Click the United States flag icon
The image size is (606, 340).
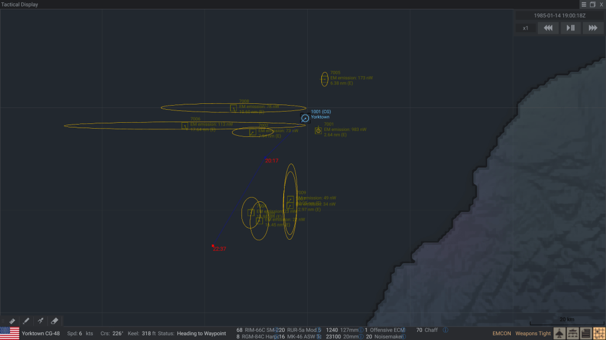tap(9, 334)
